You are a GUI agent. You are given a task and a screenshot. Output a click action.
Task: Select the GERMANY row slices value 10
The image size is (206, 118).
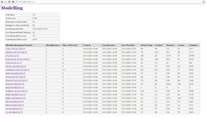tap(64, 70)
